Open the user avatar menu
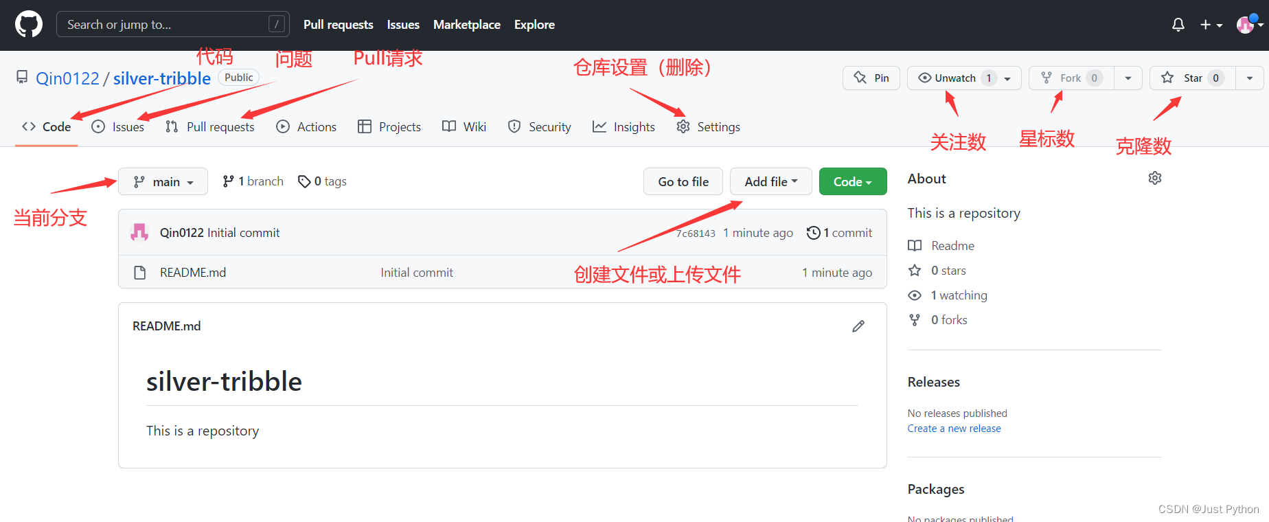1269x522 pixels. click(x=1250, y=25)
